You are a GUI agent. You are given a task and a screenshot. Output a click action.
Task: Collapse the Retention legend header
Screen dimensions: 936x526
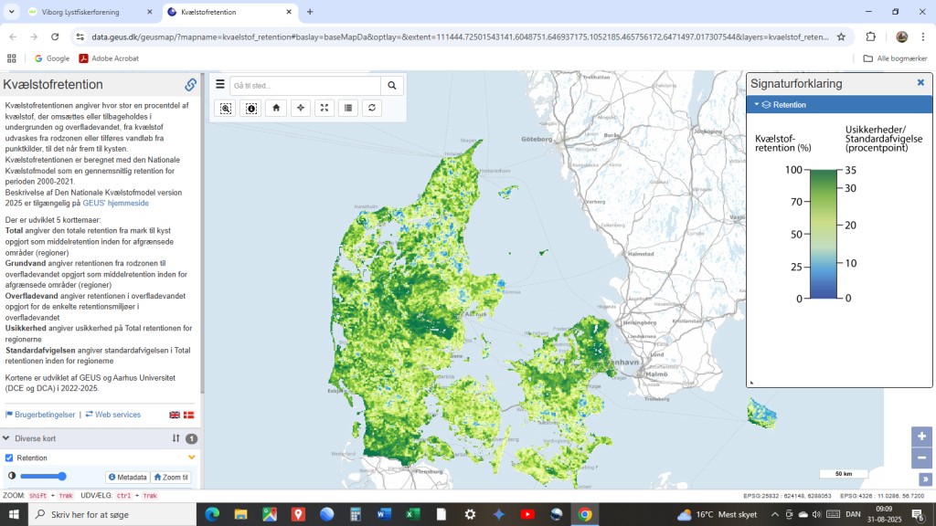(x=757, y=105)
